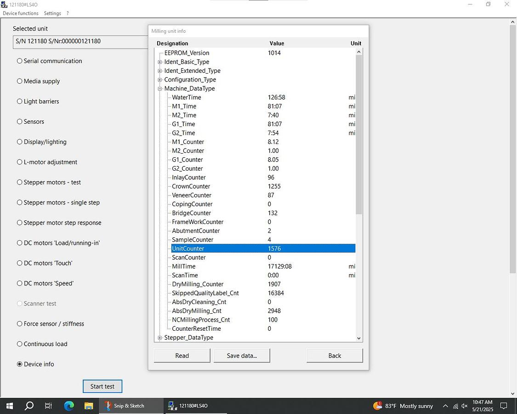This screenshot has height=414, width=517.
Task: Expand the Ident_Basic_Type tree node
Action: pyautogui.click(x=160, y=62)
